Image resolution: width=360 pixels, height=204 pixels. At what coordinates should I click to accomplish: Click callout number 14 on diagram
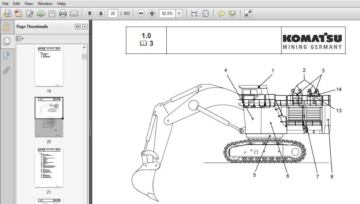(339, 90)
